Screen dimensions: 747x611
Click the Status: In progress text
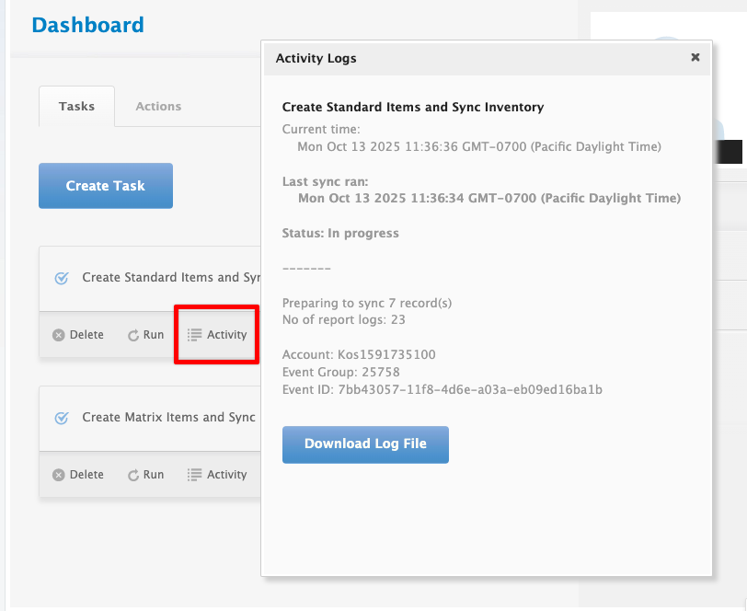coord(340,234)
